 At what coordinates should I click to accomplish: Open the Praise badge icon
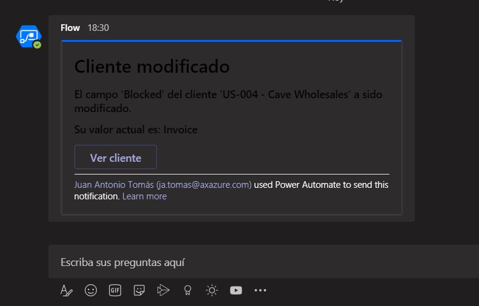coord(188,290)
